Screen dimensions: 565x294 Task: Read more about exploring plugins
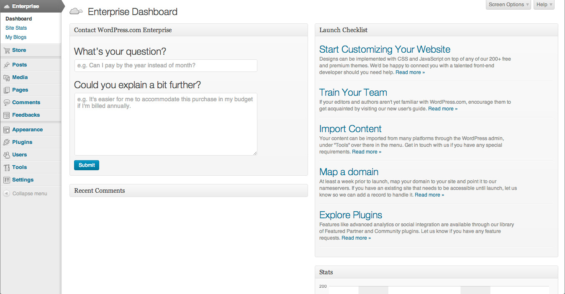click(356, 238)
